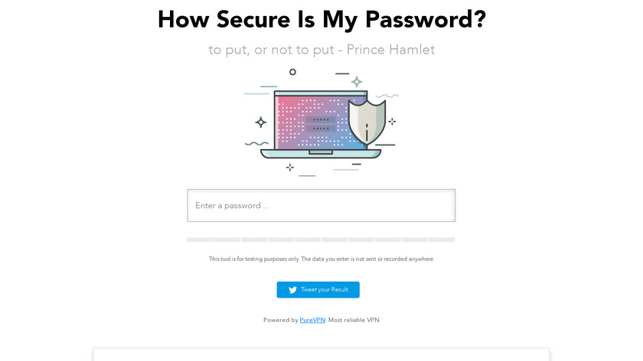Click the white panel at page bottom
This screenshot has height=361, width=643.
321,355
